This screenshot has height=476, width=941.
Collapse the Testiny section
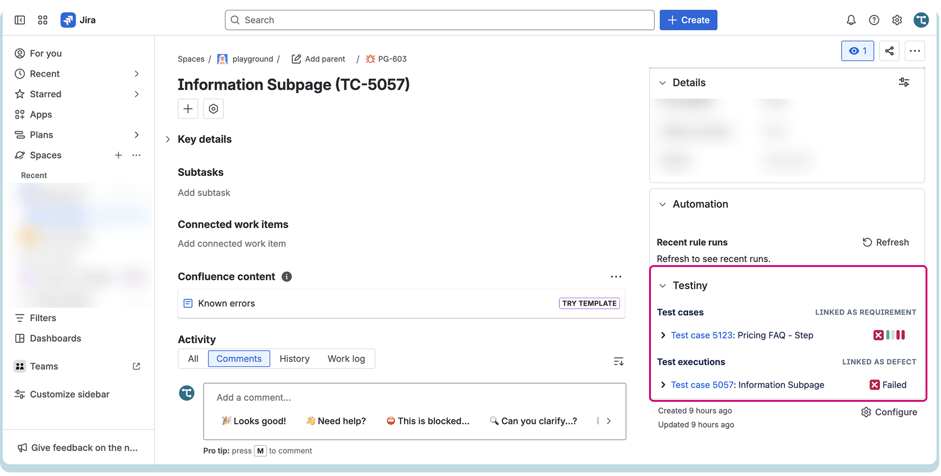point(662,286)
